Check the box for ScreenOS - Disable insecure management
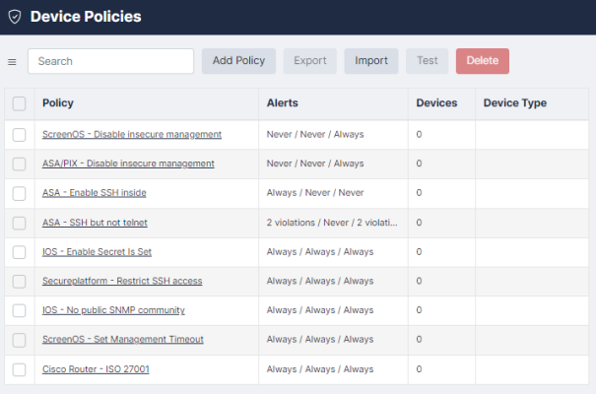The height and width of the screenshot is (394, 596). [20, 134]
